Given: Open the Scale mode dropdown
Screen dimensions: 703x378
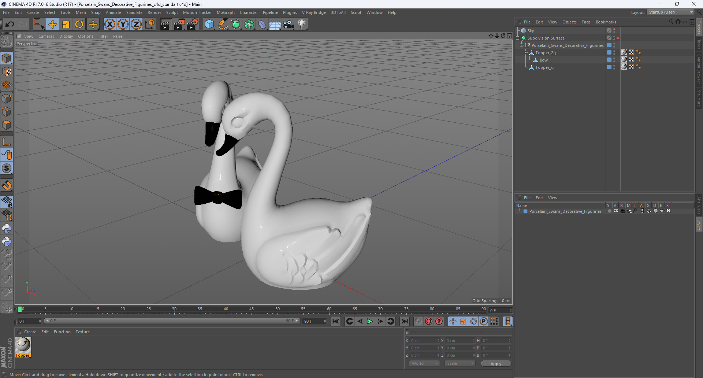Looking at the screenshot, I should click(460, 363).
